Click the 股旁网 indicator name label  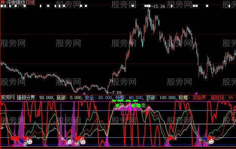pos(8,98)
